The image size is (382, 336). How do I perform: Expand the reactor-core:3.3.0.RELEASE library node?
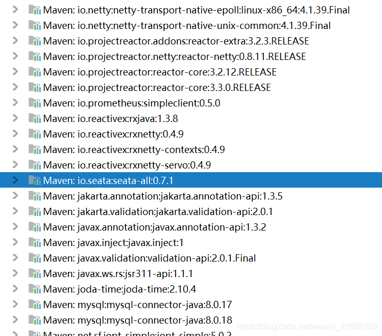pos(16,87)
